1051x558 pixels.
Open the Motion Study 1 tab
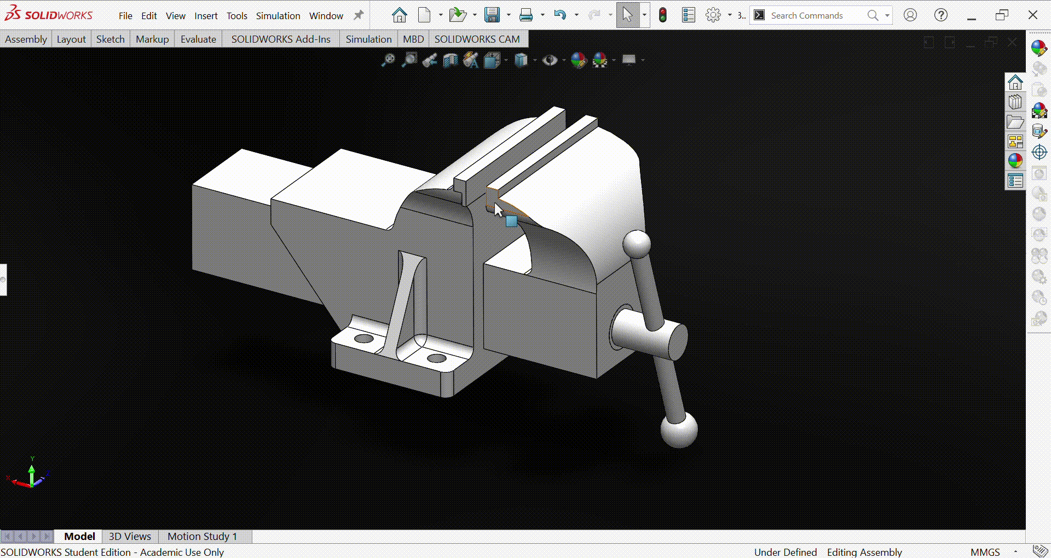click(202, 536)
